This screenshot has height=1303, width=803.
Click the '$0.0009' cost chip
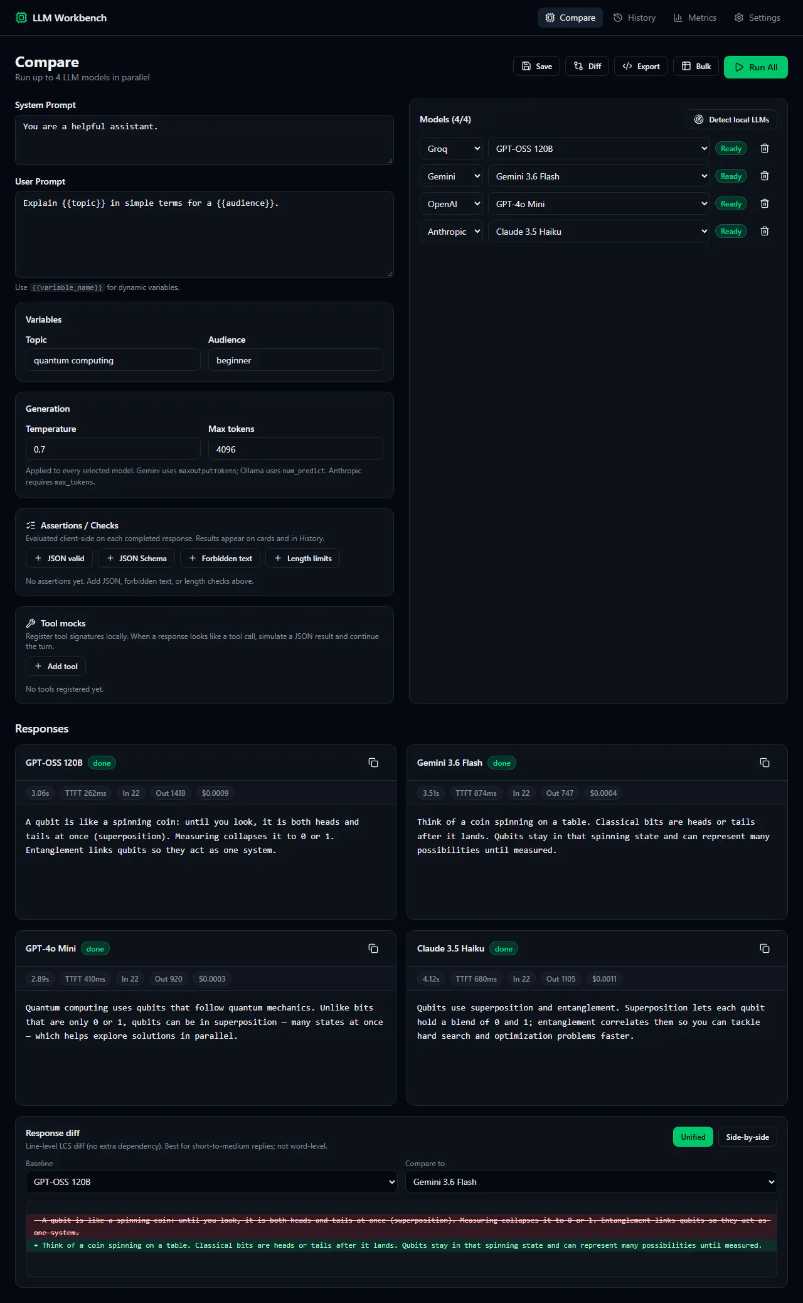tap(215, 793)
